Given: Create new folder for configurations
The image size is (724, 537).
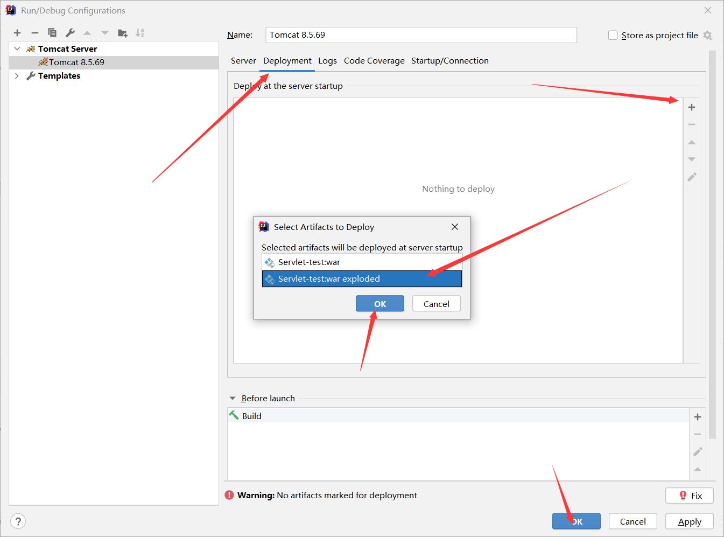Looking at the screenshot, I should pos(123,33).
